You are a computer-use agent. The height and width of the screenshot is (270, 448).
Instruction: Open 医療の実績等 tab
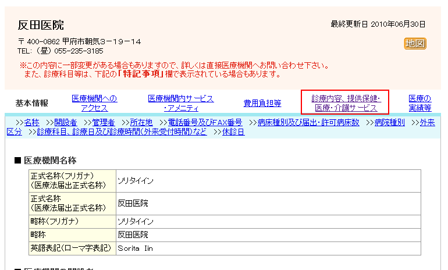pos(420,103)
